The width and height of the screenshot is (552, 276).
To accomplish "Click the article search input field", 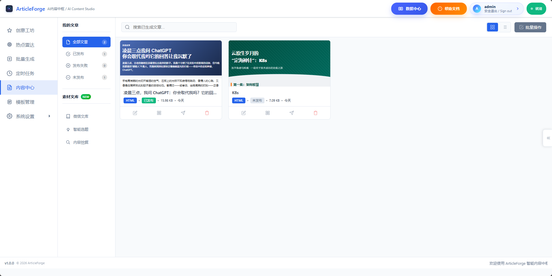I will coord(179,27).
